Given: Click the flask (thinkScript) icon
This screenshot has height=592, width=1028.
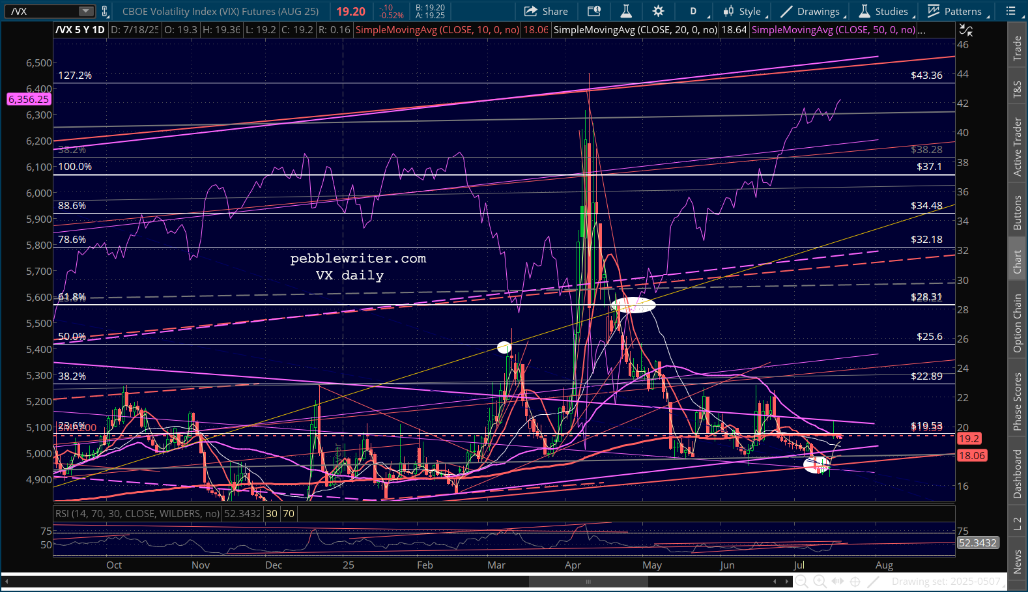Looking at the screenshot, I should coord(625,11).
